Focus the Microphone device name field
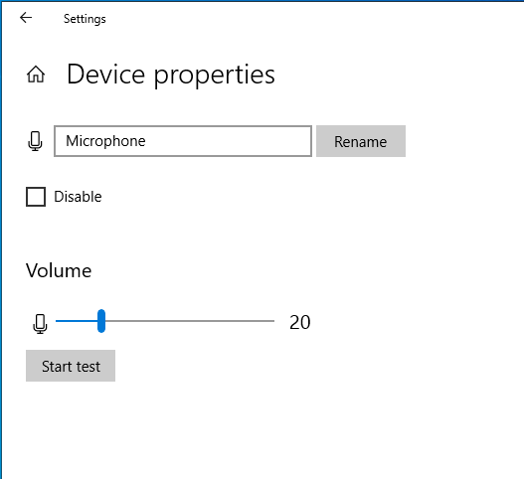 coord(183,141)
